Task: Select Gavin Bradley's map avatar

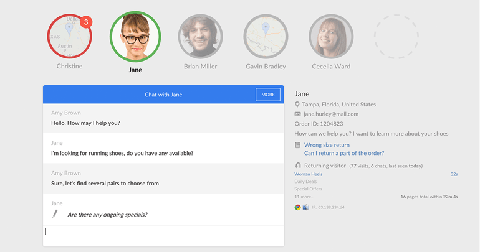Action: (266, 36)
